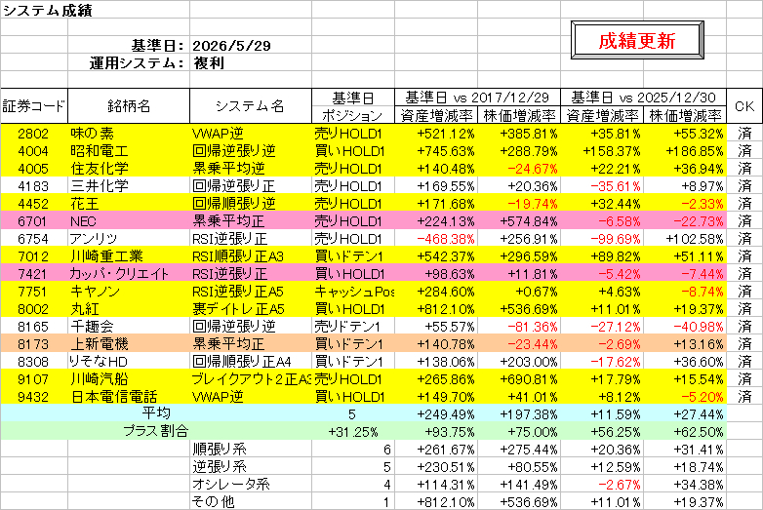
Task: Click the 成績更新 button
Action: click(637, 40)
